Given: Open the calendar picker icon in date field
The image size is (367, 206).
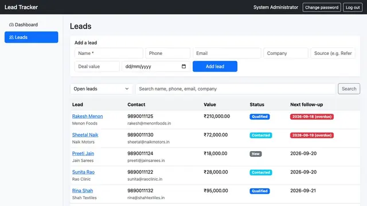Looking at the screenshot, I should pos(183,66).
